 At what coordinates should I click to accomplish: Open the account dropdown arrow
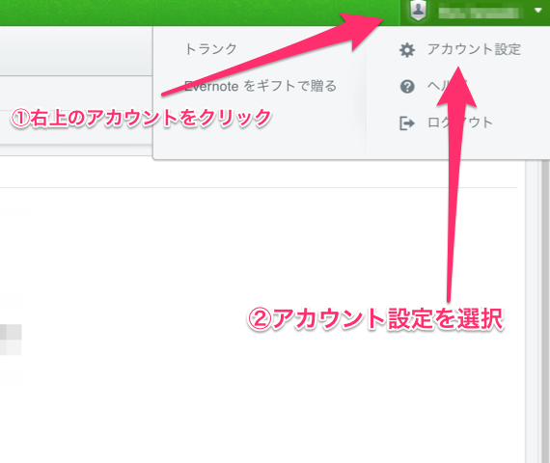(538, 11)
